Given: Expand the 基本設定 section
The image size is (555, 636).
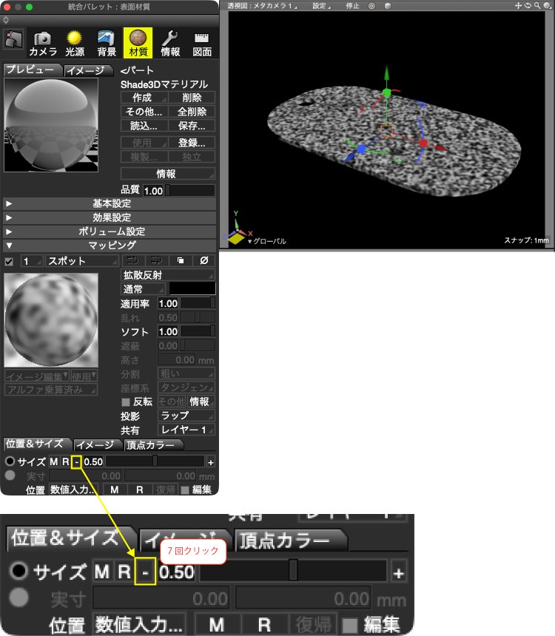Looking at the screenshot, I should 110,203.
